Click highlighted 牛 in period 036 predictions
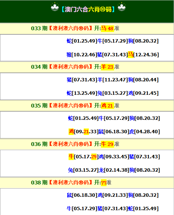Image resolution: width=174 pixels, height=215 pixels. 71,157
